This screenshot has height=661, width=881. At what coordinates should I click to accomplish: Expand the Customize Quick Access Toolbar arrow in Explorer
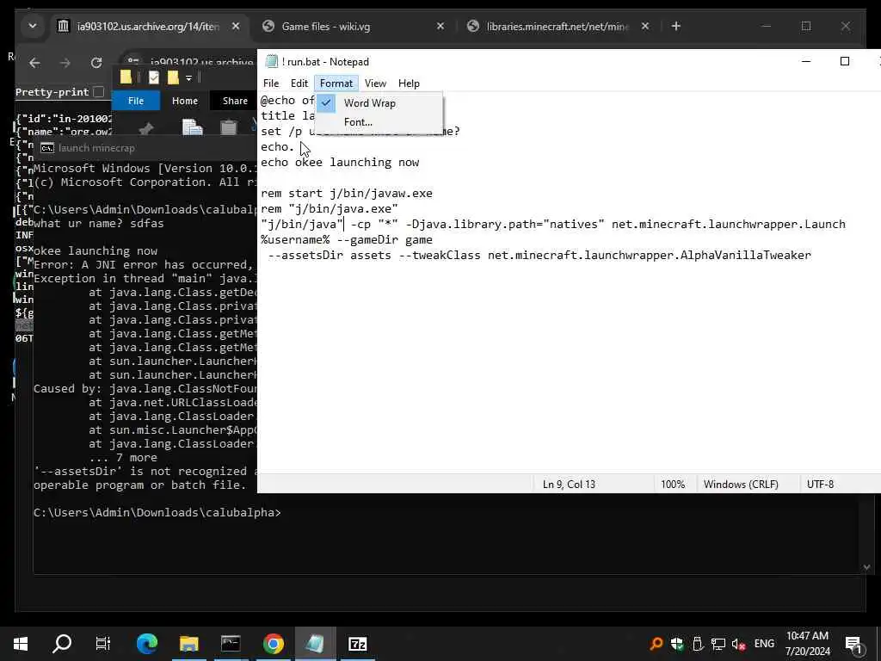[188, 78]
